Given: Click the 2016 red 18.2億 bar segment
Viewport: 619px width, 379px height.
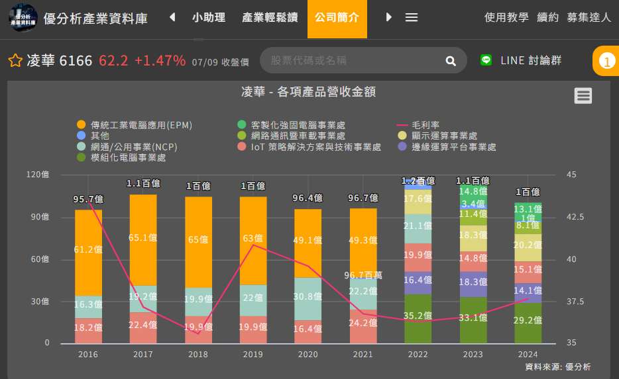Looking at the screenshot, I should tap(88, 331).
